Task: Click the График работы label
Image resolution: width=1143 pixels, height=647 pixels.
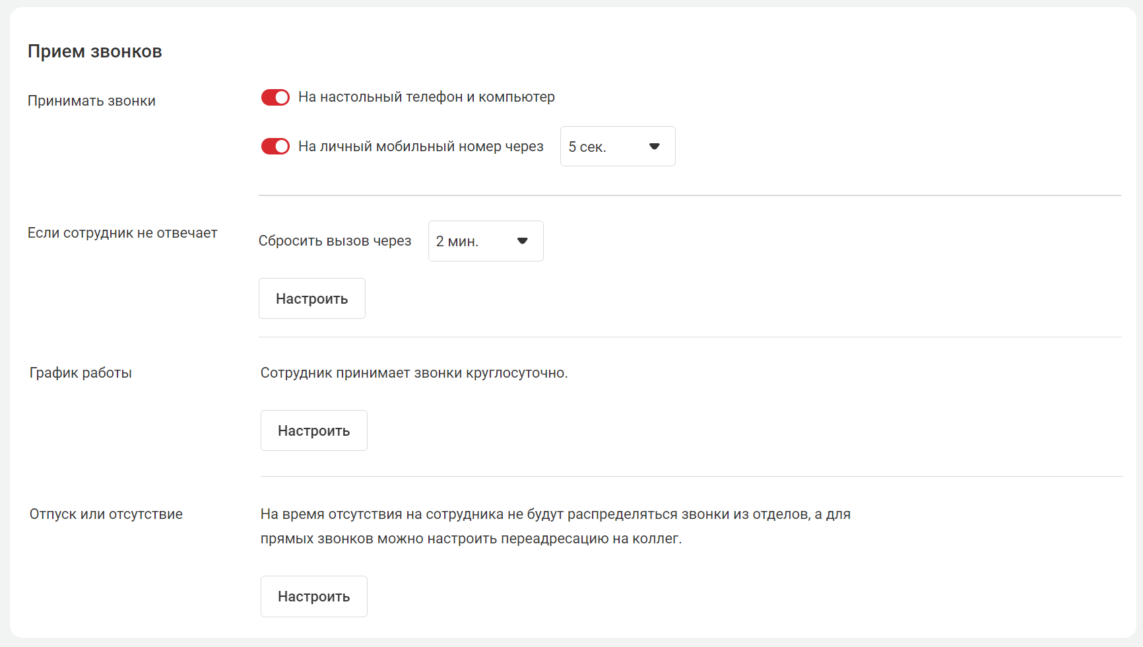Action: pos(81,373)
